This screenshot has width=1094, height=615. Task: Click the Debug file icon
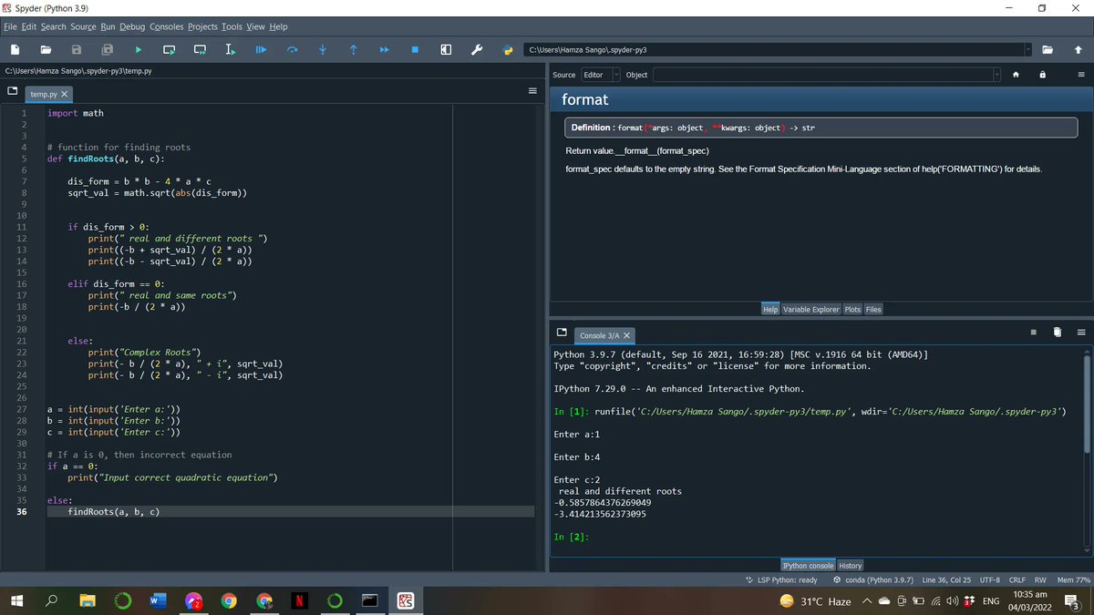[x=261, y=50]
